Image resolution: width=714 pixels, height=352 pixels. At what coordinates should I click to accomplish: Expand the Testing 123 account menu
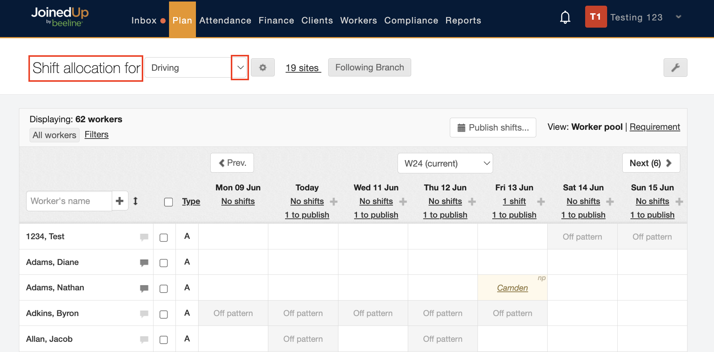[678, 17]
